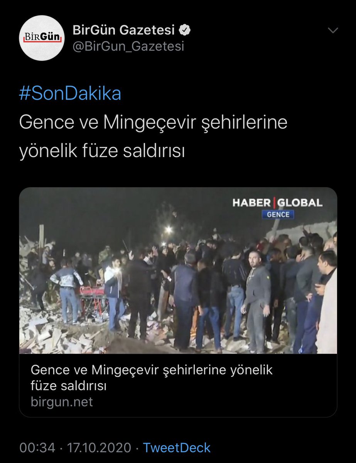Open the TweetDeck source link
The image size is (356, 463).
tap(177, 448)
